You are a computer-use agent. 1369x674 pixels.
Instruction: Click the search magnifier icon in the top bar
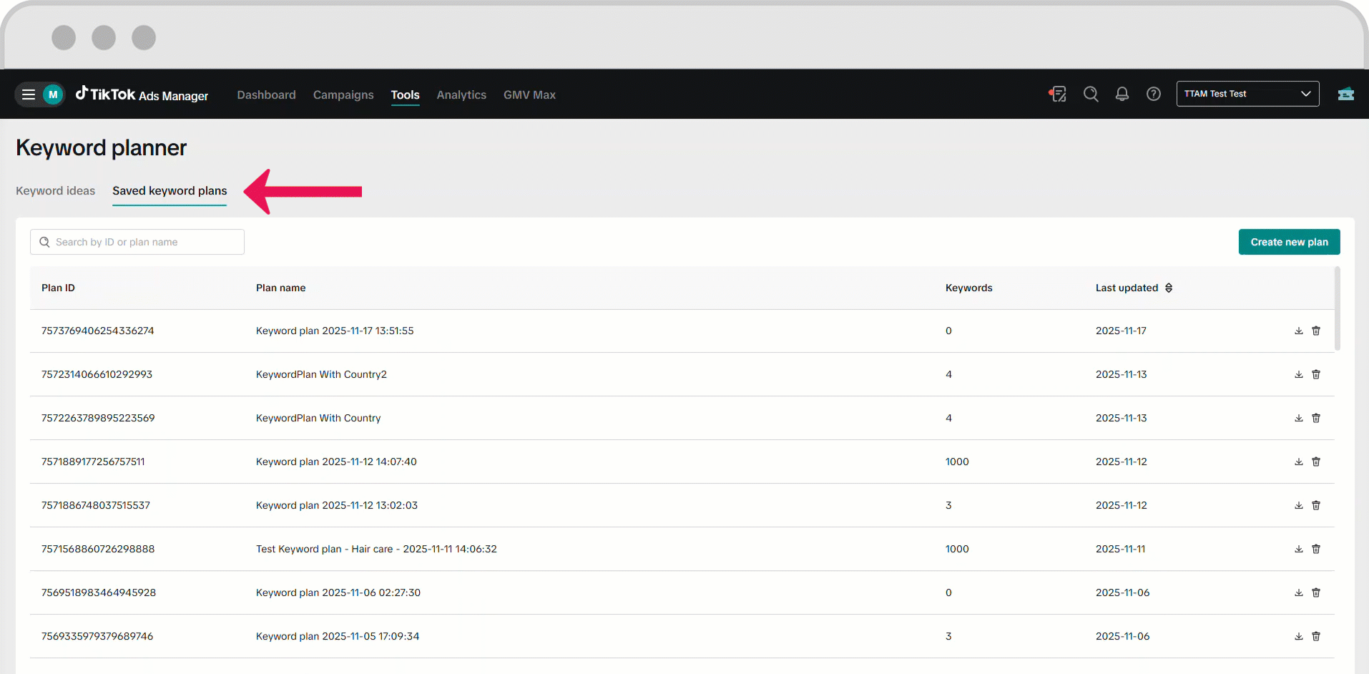1091,94
